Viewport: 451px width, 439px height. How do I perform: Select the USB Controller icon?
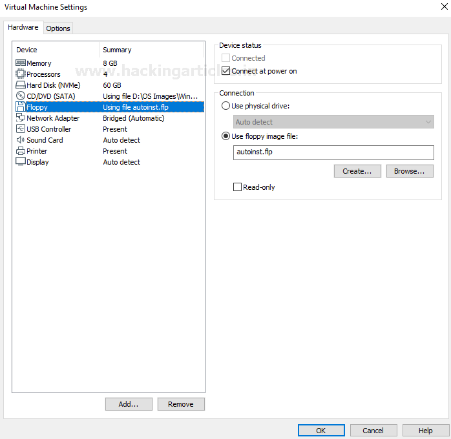[21, 129]
